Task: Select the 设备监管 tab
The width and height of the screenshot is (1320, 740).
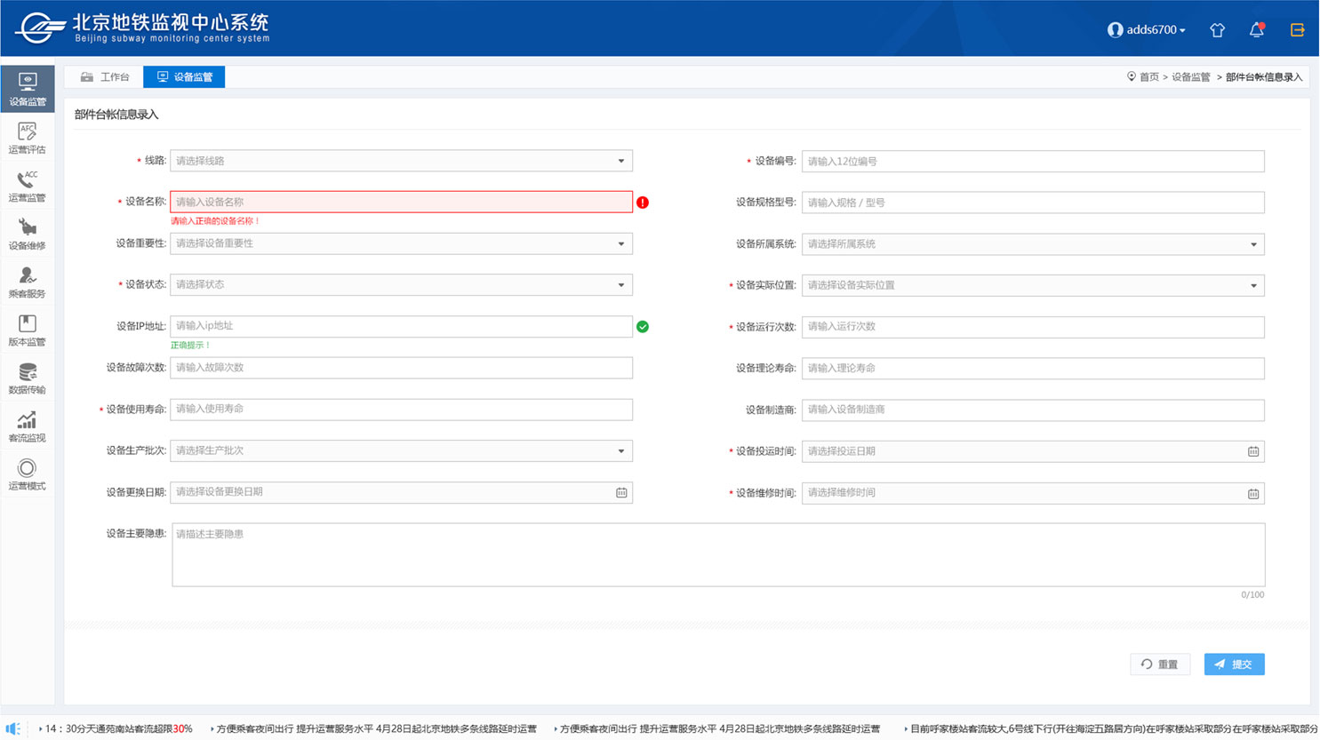Action: click(184, 77)
